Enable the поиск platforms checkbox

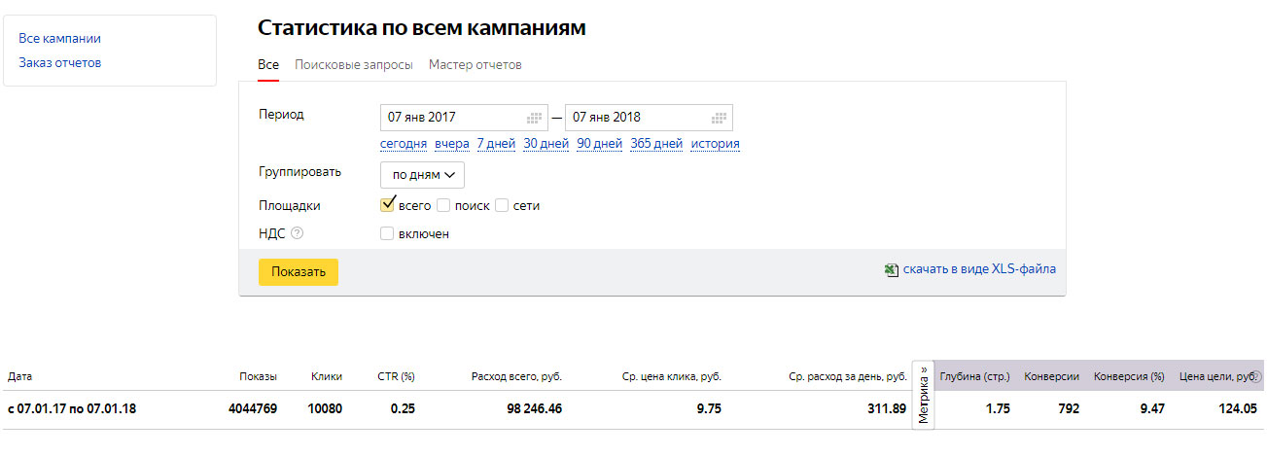pos(443,205)
